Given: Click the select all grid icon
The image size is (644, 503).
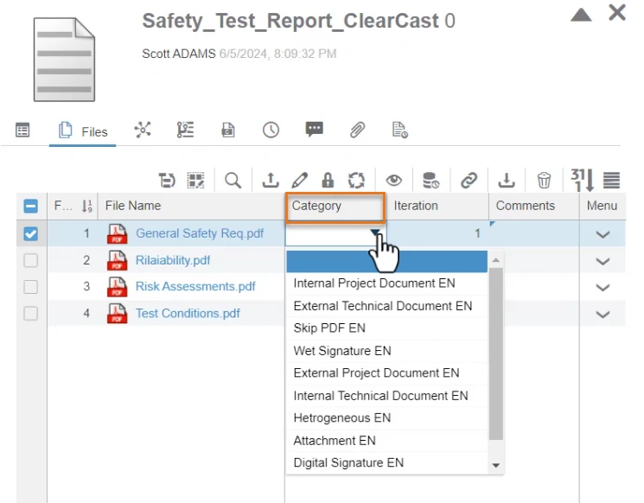Looking at the screenshot, I should click(195, 181).
